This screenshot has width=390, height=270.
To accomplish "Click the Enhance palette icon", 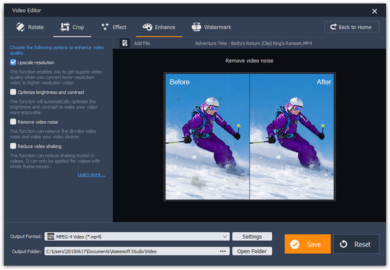I will point(147,27).
